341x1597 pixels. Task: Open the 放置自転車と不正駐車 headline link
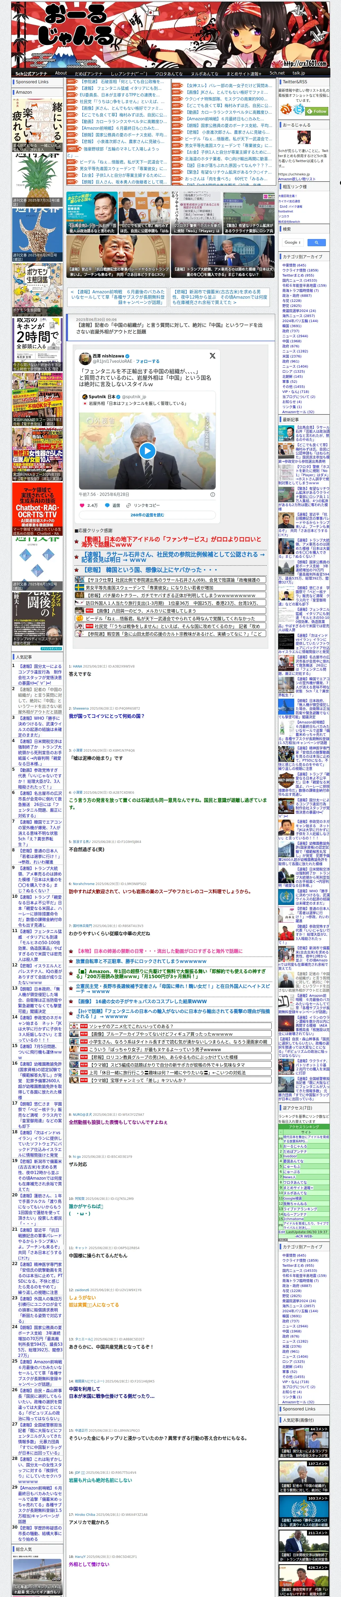[x=141, y=962]
